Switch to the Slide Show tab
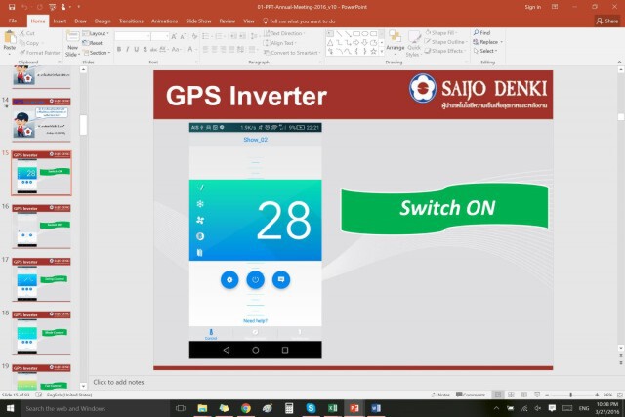This screenshot has height=417, width=625. 198,21
